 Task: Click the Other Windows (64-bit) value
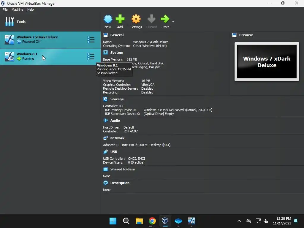pyautogui.click(x=150, y=46)
